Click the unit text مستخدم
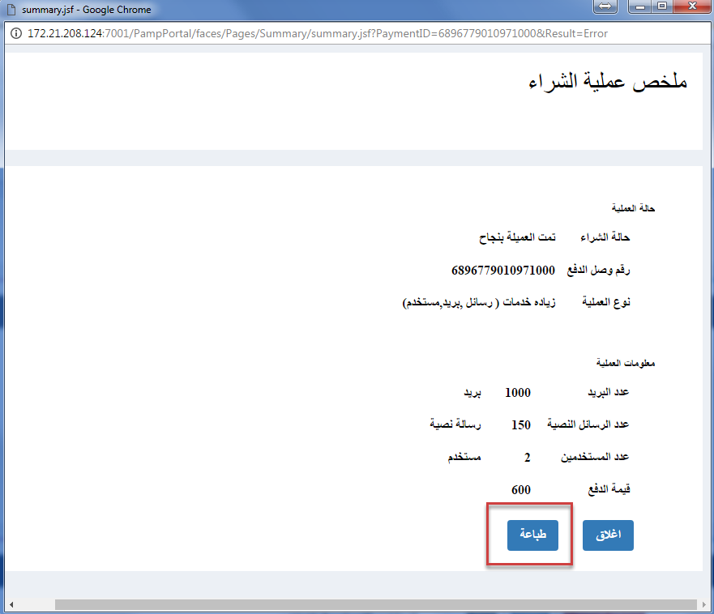The height and width of the screenshot is (614, 714). (x=464, y=457)
